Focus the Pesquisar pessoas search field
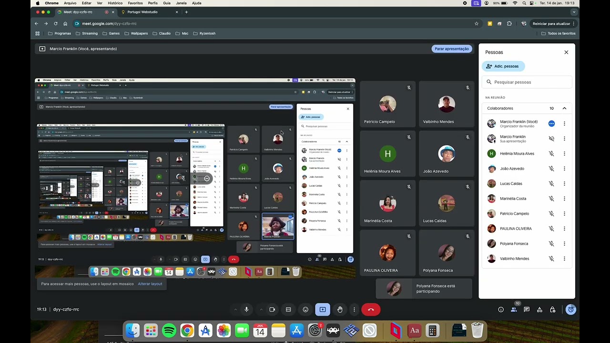Viewport: 610px width, 343px height. [x=527, y=82]
